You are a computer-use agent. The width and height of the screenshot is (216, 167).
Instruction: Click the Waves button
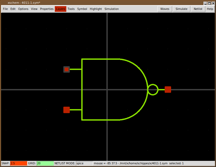(165, 9)
